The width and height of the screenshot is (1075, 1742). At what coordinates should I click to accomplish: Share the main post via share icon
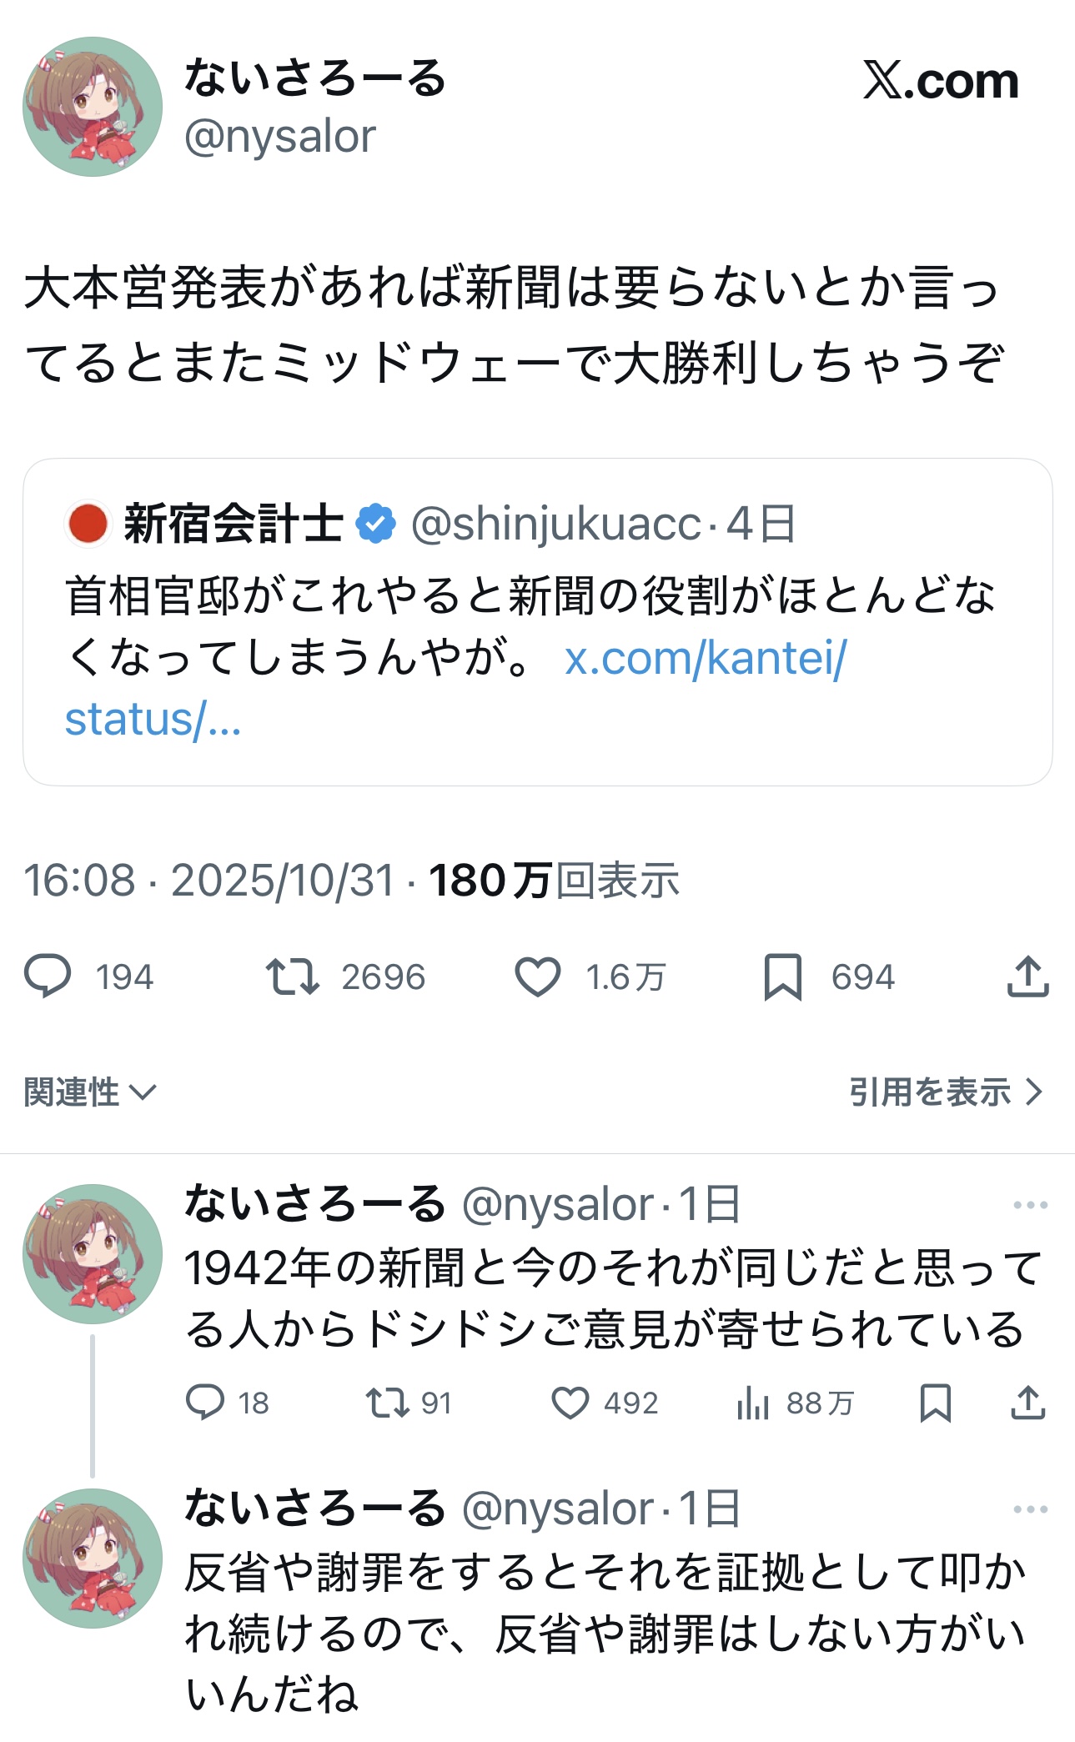pyautogui.click(x=1027, y=976)
